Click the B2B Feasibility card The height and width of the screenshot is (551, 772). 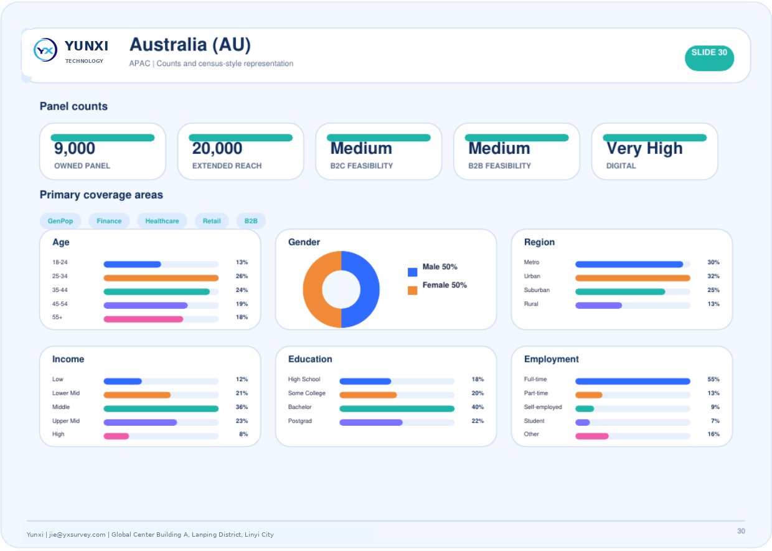coord(517,151)
